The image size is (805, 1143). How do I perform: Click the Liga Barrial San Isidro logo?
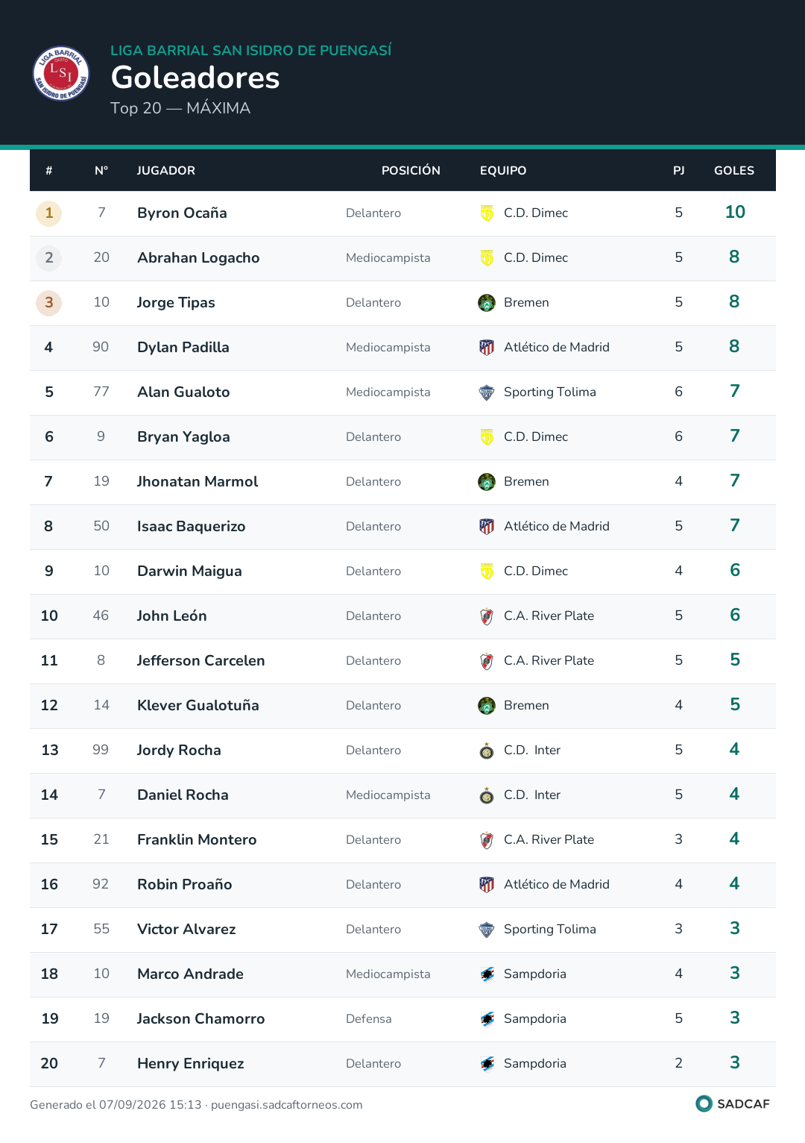(61, 74)
